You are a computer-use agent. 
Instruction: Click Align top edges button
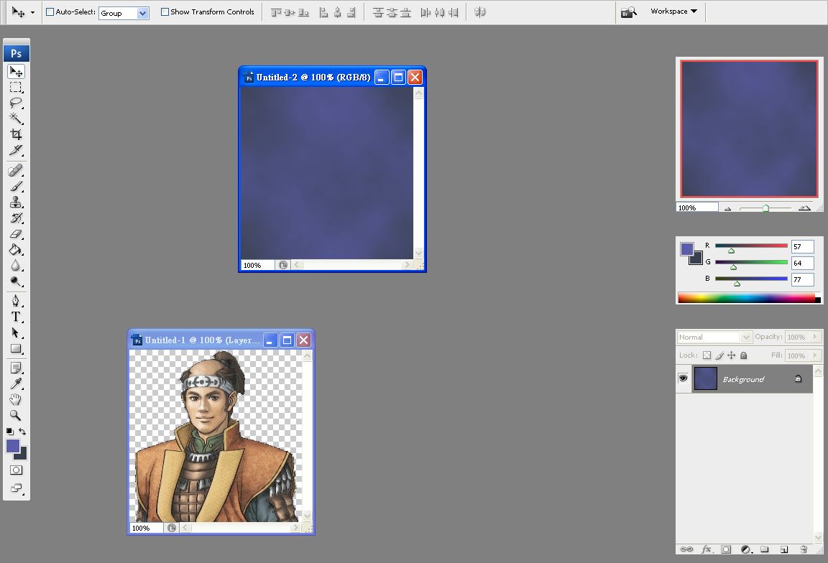tap(276, 12)
